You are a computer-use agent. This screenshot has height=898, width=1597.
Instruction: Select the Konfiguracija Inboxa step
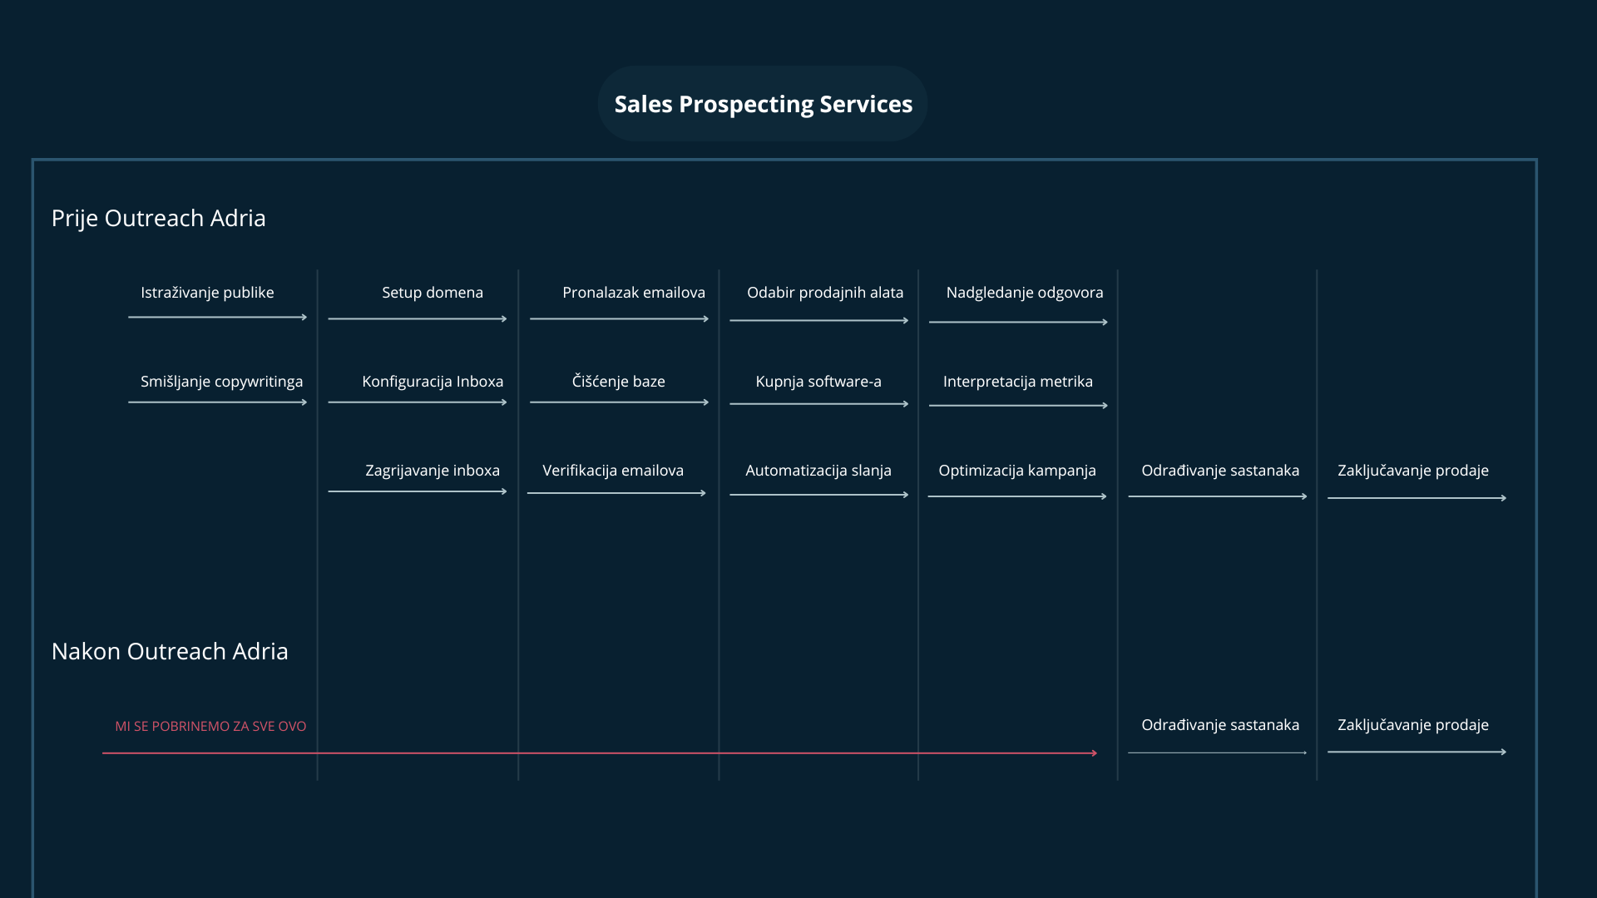point(433,382)
